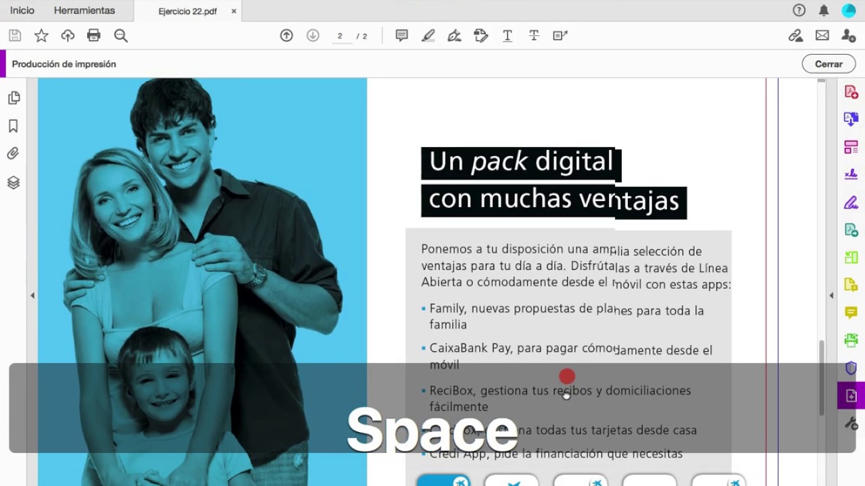The image size is (865, 486).
Task: Open Create PDF tool in sidebar
Action: pyautogui.click(x=851, y=91)
